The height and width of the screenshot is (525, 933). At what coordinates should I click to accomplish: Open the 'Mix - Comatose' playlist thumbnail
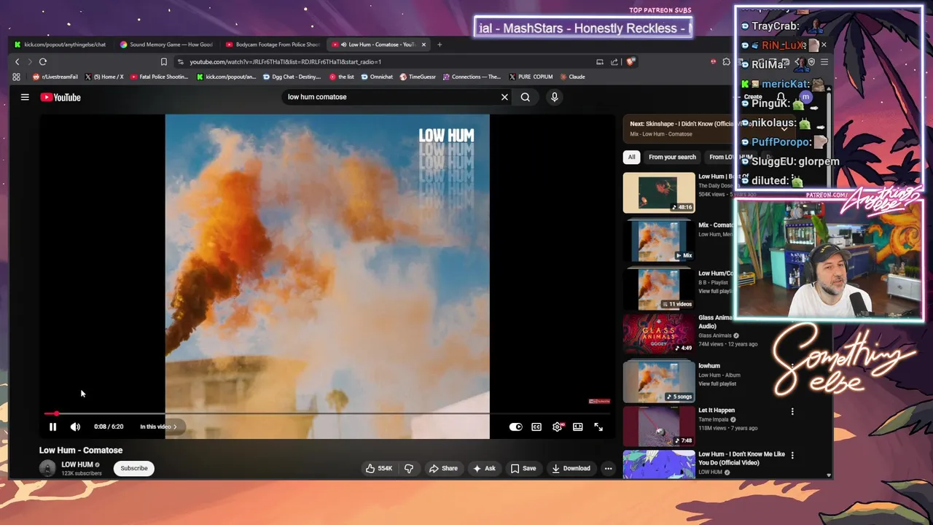[x=659, y=241]
